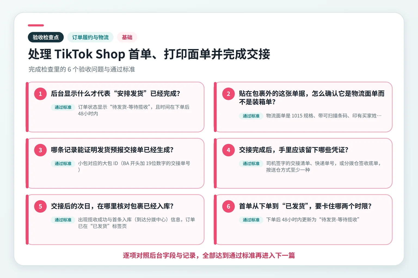Image resolution: width=418 pixels, height=278 pixels.
Task: Click 通过标准 label in card 1
Action: (63, 107)
